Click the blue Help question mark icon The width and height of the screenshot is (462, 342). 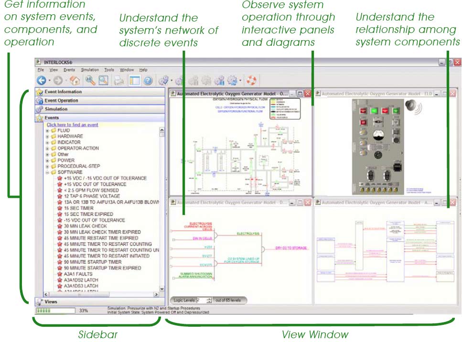point(148,80)
